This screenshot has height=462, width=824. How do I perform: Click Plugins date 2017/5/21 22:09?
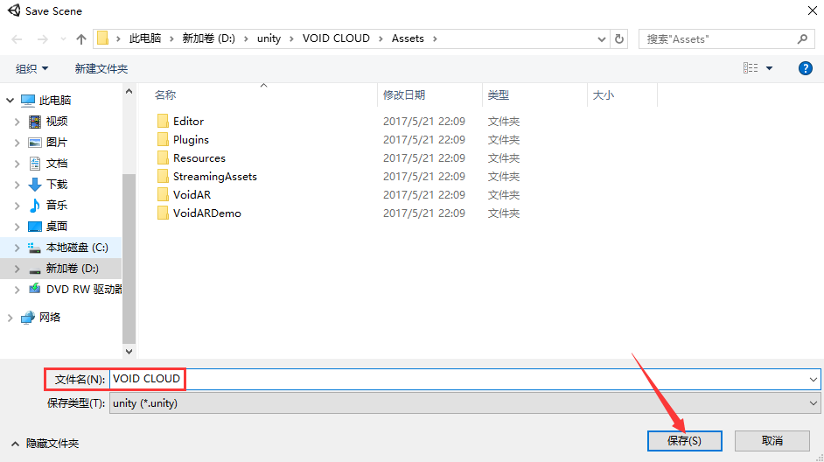point(424,140)
